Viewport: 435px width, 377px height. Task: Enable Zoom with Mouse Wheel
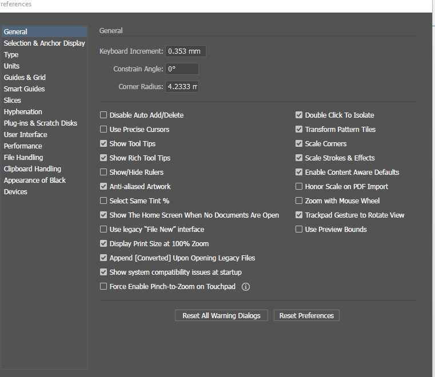[x=299, y=200]
